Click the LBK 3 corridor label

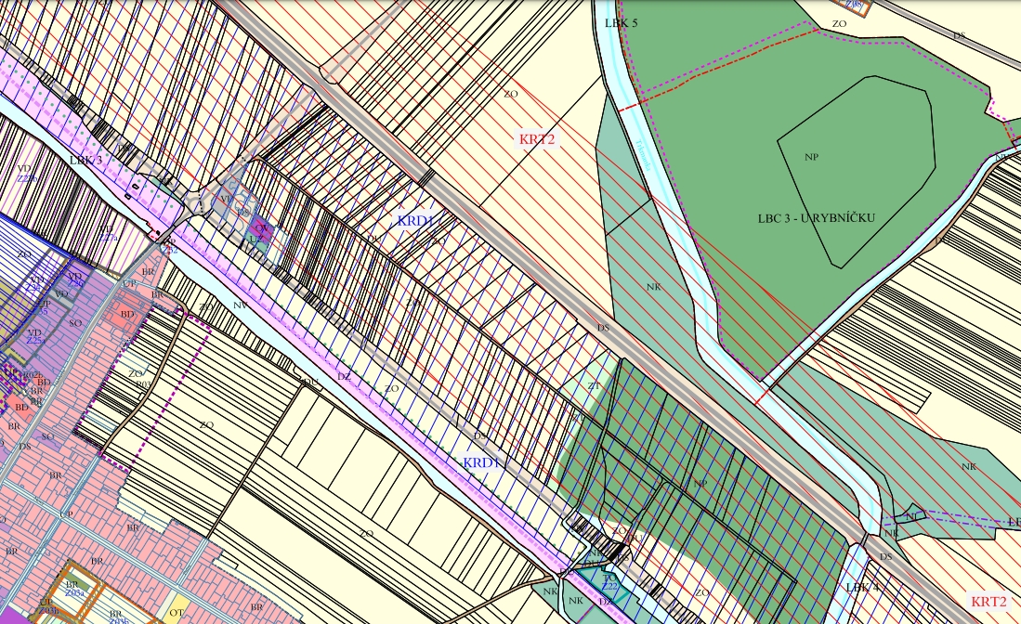pos(85,160)
